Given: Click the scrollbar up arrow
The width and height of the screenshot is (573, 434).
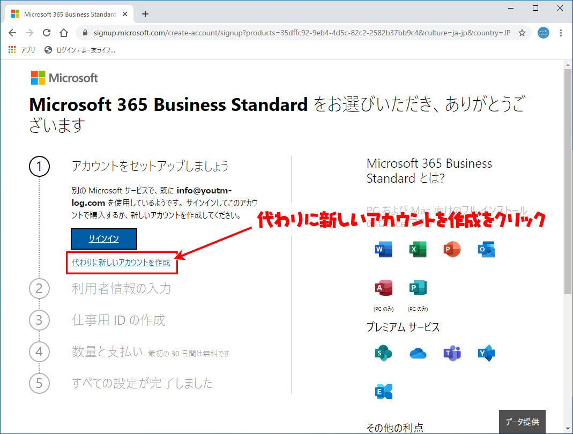Looking at the screenshot, I should (568, 65).
